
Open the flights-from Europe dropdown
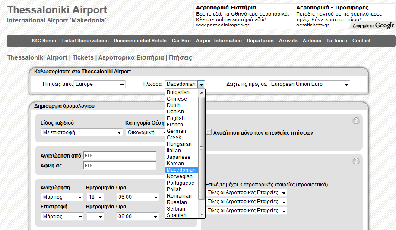[99, 84]
